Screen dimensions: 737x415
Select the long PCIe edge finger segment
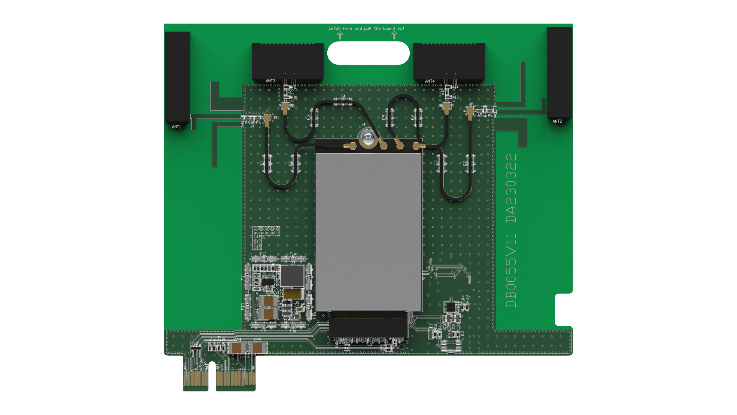pos(236,378)
